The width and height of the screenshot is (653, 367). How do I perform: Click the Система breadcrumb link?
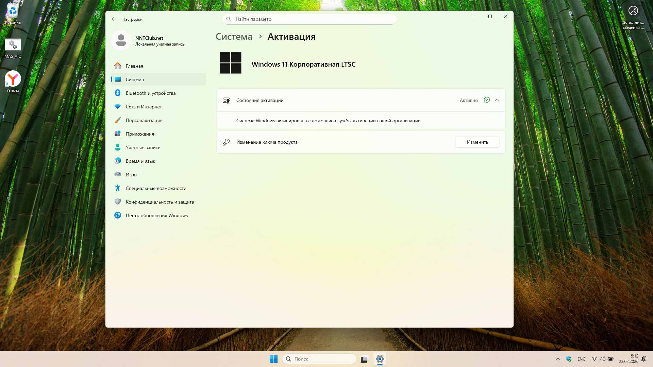coord(234,37)
